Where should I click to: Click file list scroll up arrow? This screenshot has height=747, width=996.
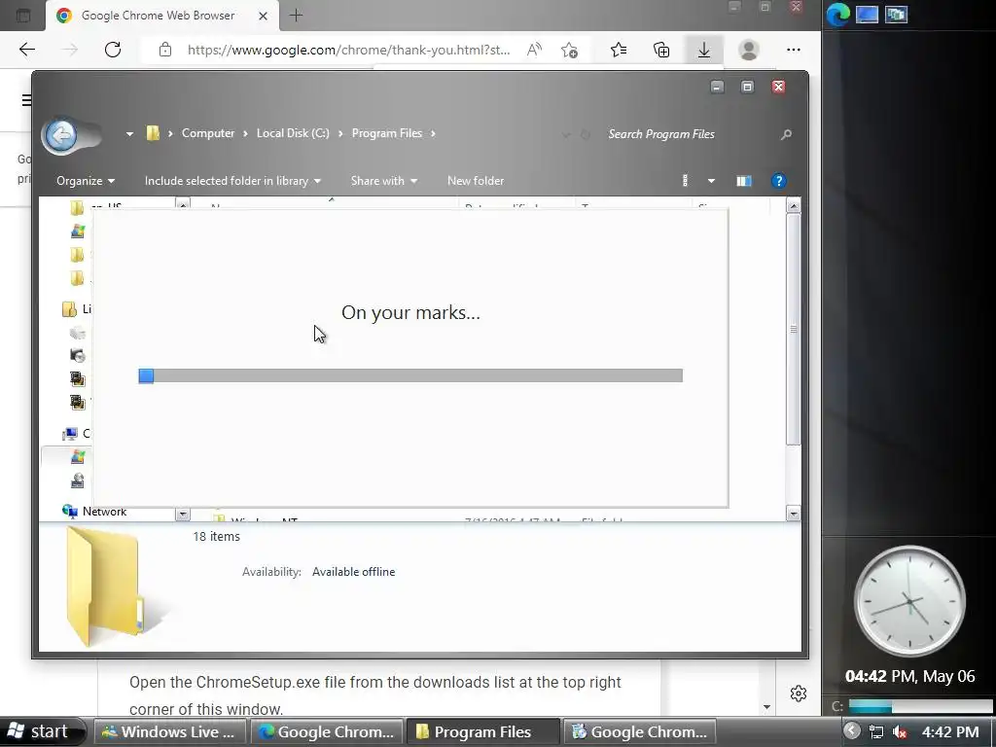[x=794, y=205]
